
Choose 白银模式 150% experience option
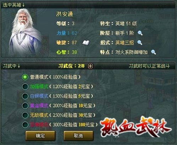pos(25,96)
